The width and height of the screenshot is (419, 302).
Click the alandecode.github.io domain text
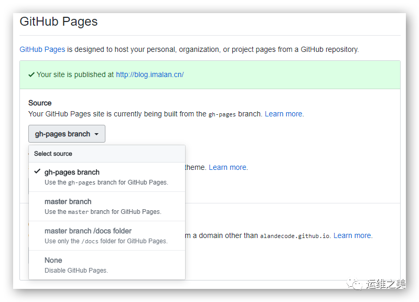tap(295, 236)
